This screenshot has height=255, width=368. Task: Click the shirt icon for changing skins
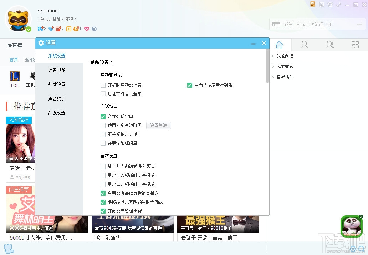pos(330,4)
